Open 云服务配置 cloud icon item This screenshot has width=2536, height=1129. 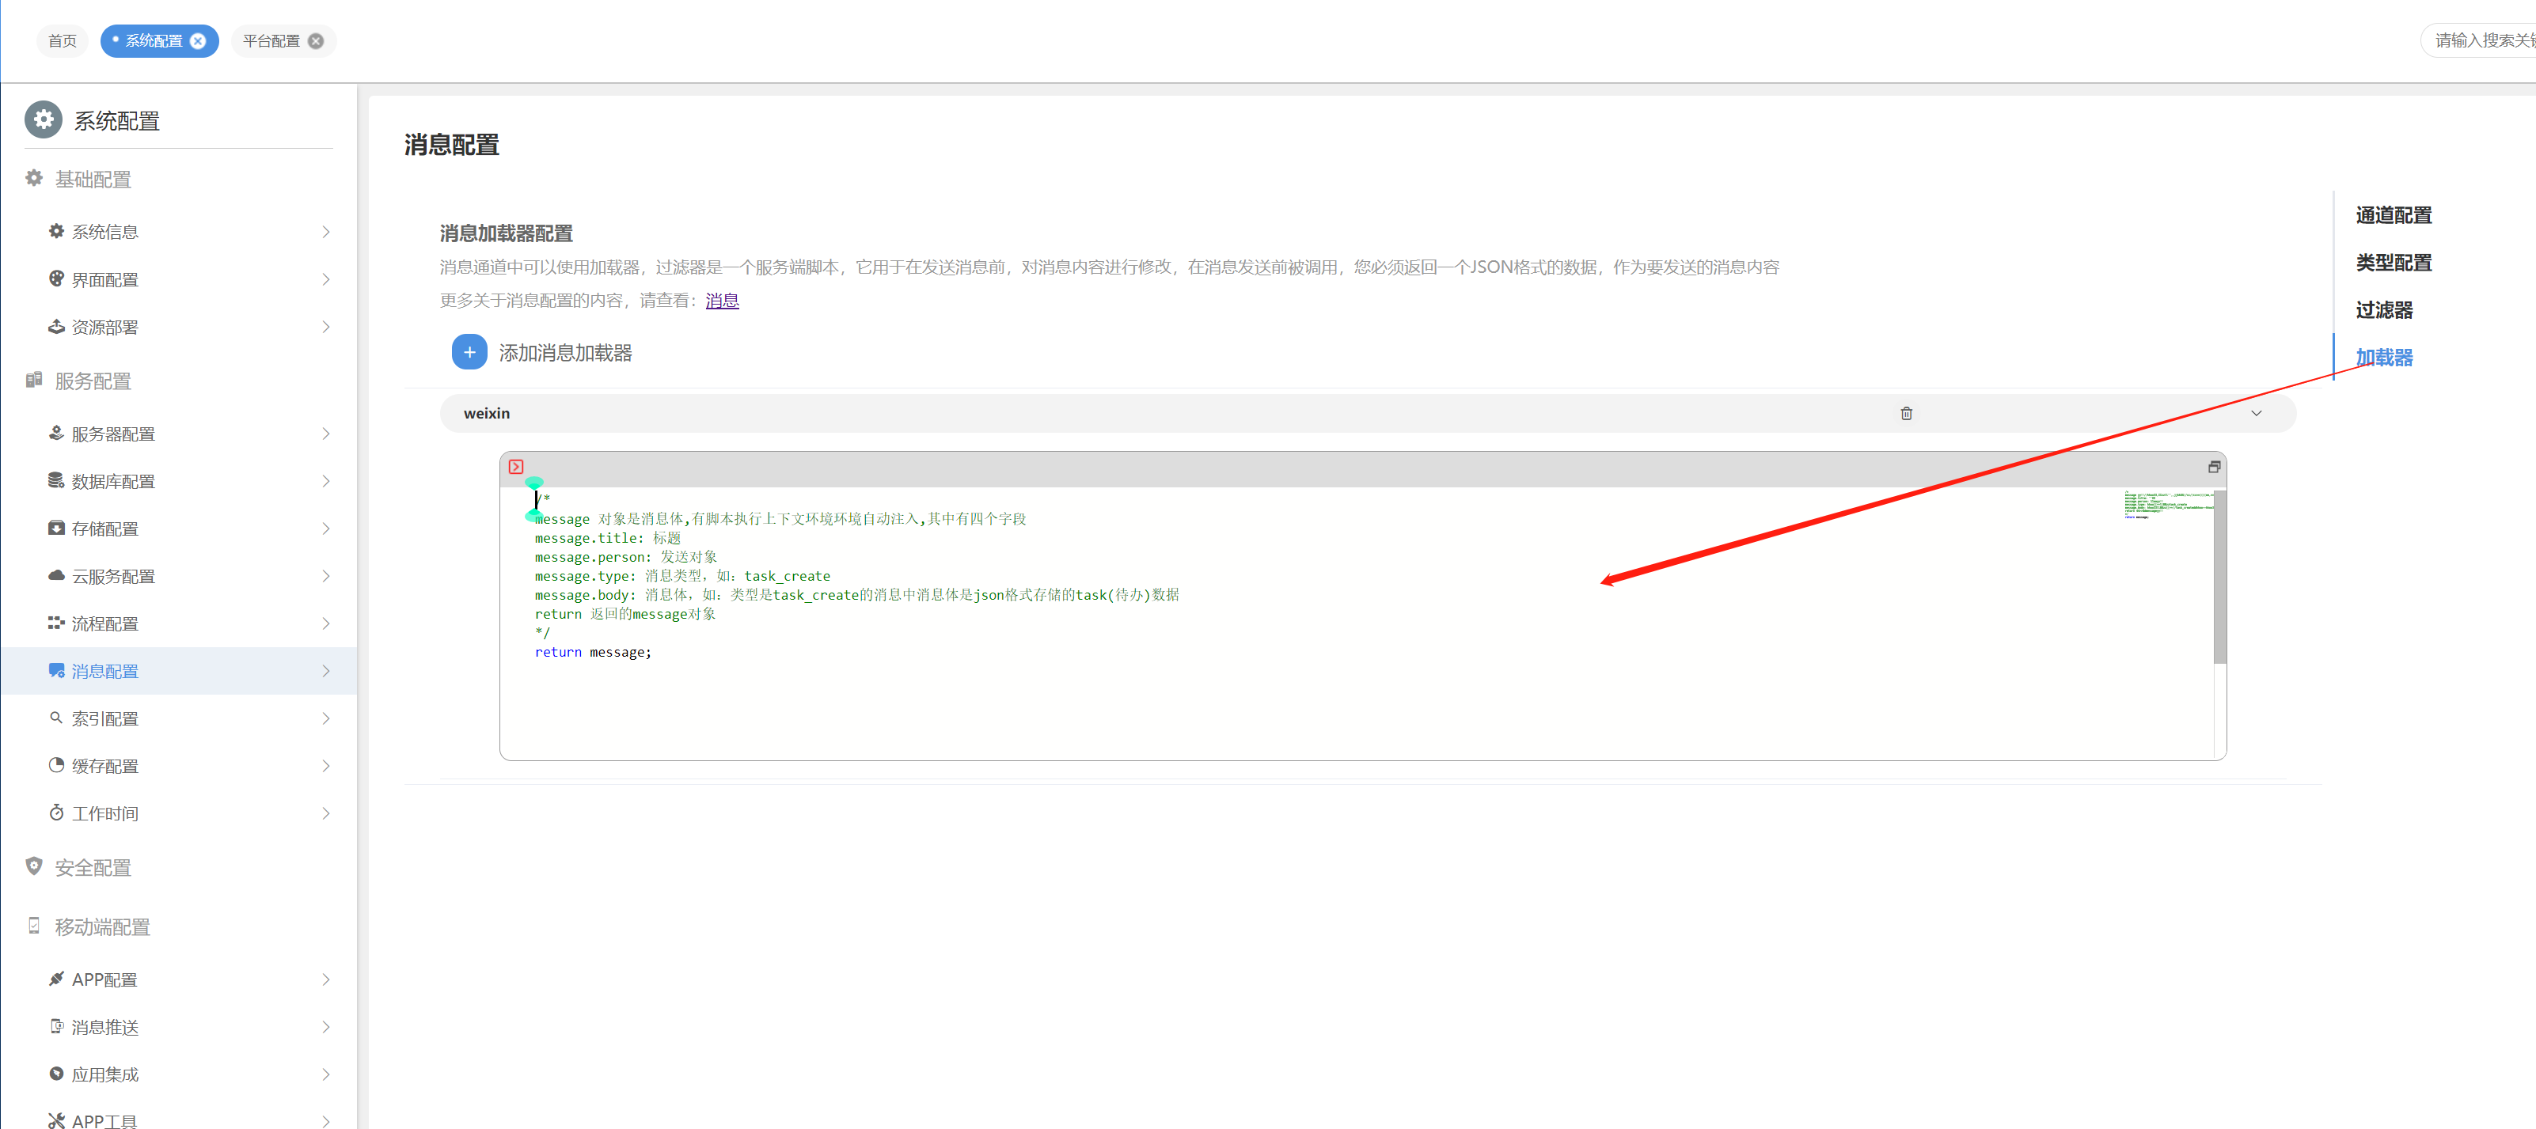point(57,576)
